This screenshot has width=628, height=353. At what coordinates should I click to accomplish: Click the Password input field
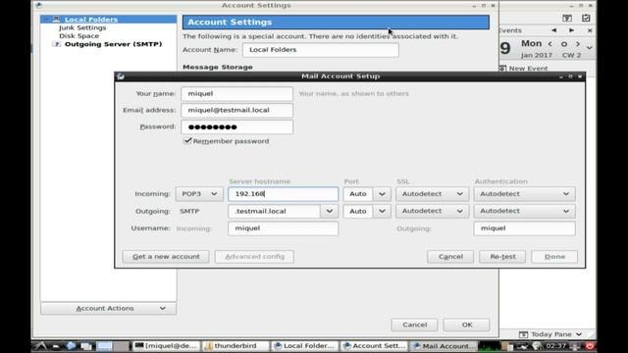[237, 127]
